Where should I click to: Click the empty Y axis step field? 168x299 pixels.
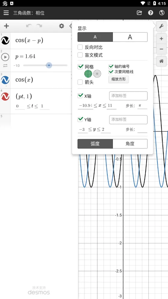click(142, 130)
